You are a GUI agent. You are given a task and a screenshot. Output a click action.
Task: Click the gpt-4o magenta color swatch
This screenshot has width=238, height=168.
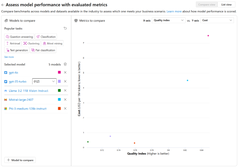pyautogui.click(x=59, y=72)
